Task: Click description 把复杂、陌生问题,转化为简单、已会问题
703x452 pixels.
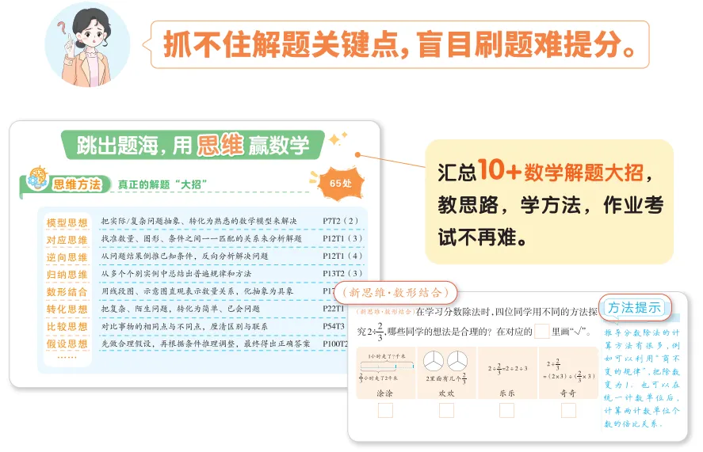Action: (x=180, y=309)
